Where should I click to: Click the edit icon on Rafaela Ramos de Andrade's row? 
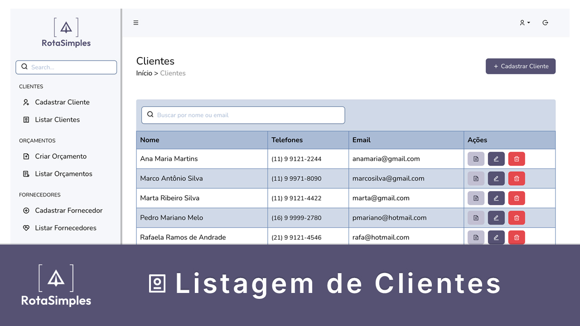(496, 237)
